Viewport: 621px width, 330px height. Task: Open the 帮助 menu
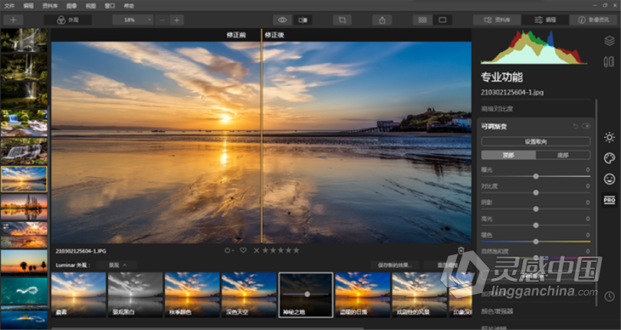129,6
